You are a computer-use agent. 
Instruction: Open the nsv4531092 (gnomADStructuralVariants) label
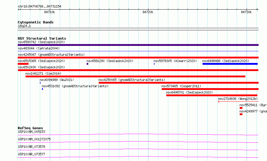(x=75, y=86)
